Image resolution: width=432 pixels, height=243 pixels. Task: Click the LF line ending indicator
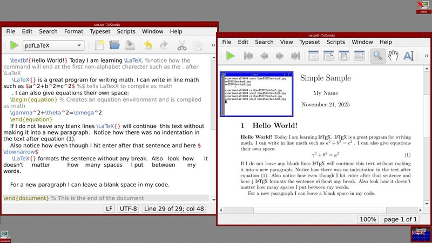point(109,208)
